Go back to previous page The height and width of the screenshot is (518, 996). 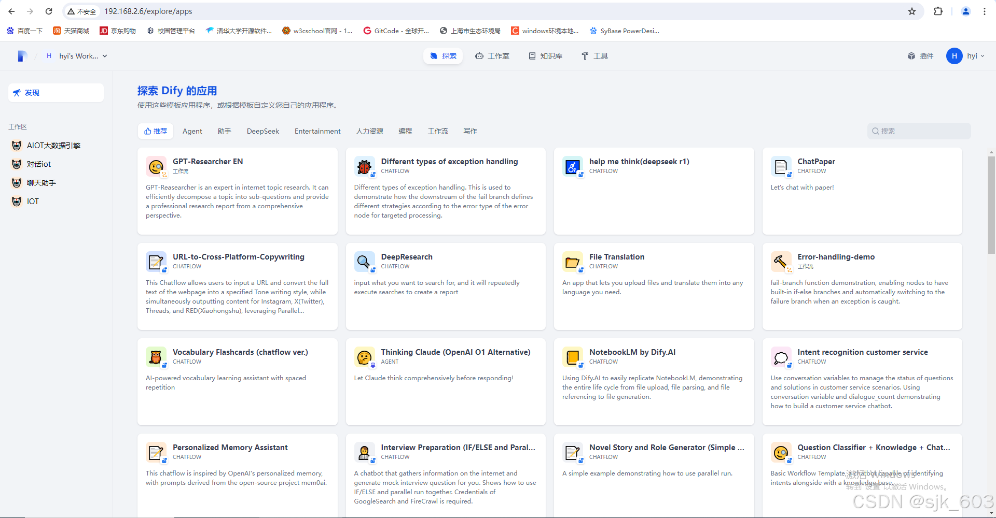click(x=11, y=11)
